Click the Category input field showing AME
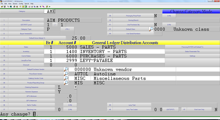220x120 pixels. (x=50, y=11)
